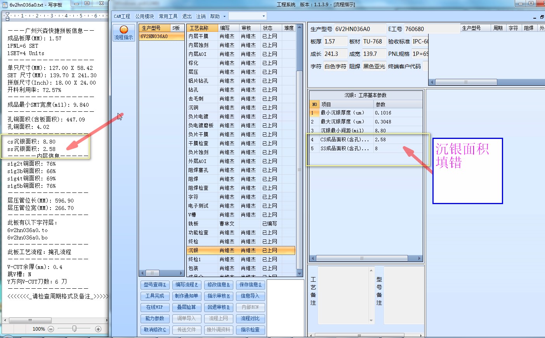Click the 型号备注 text box
The width and height of the screenshot is (545, 338).
pos(404,295)
